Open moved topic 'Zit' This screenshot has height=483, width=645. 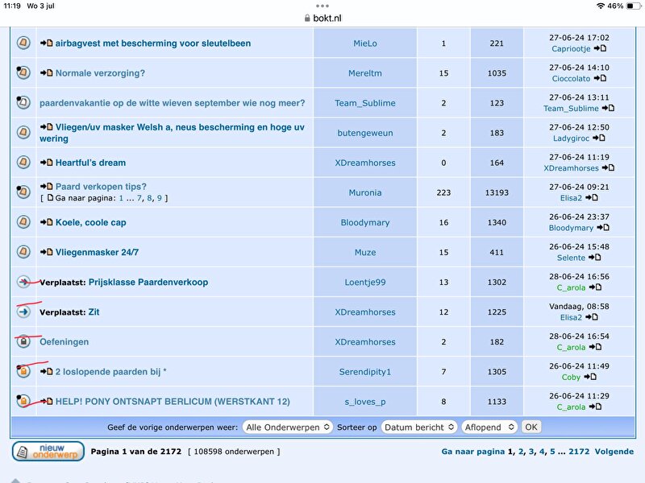pyautogui.click(x=94, y=312)
